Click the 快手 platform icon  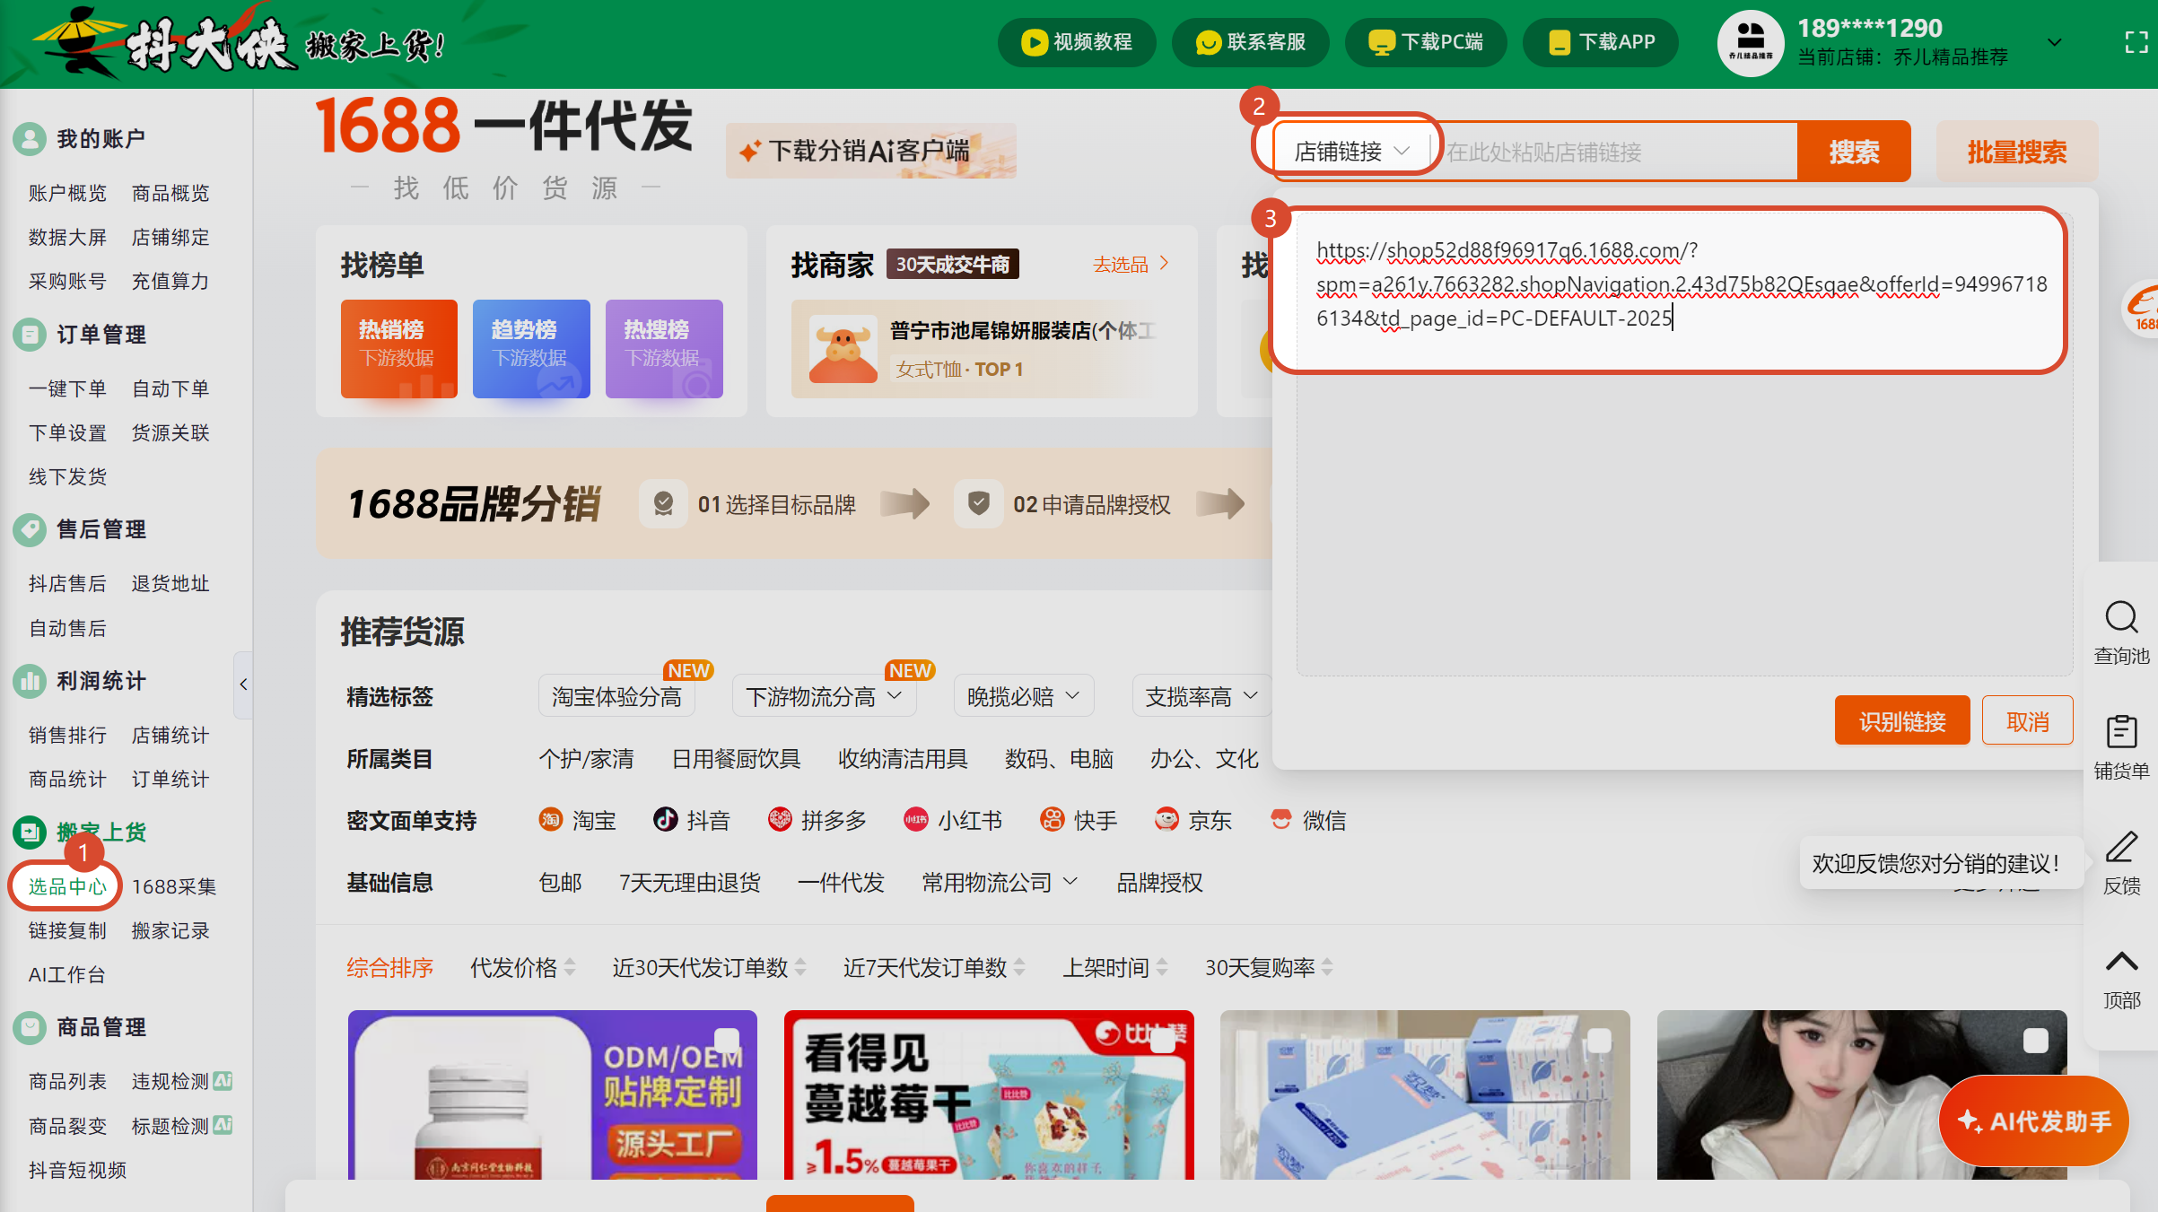(1052, 820)
